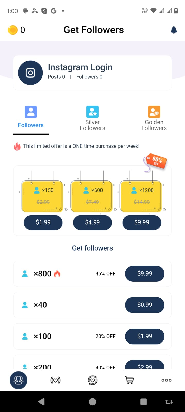Click the Instagram logo icon
185x412 pixels.
30,73
